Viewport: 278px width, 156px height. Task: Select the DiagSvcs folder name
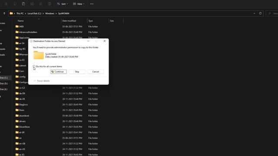(23, 104)
